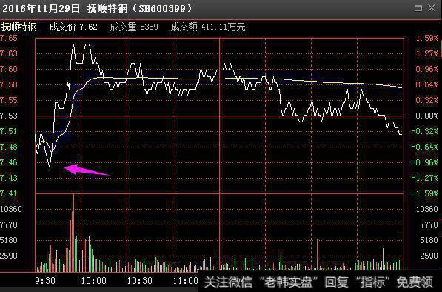Click the -1.59% bottom percent label
This screenshot has height=292, width=442.
pyautogui.click(x=425, y=193)
